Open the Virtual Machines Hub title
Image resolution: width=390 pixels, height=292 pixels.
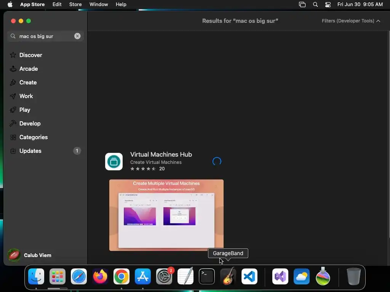(x=161, y=154)
